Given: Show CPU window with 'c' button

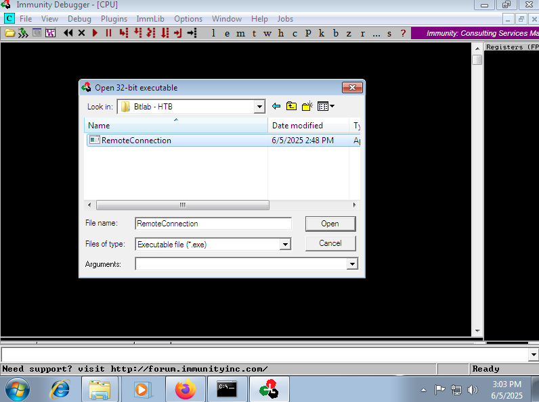Looking at the screenshot, I should [295, 33].
